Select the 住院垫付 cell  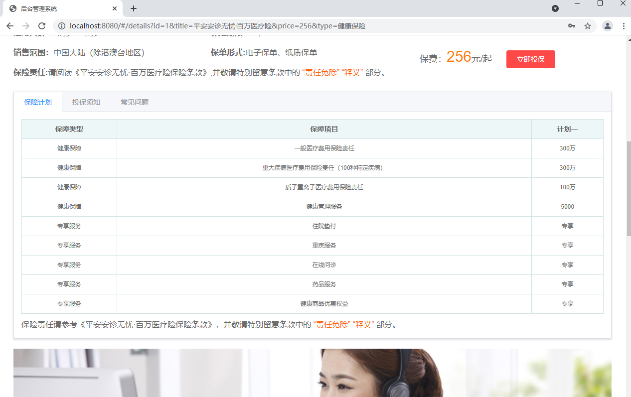324,226
